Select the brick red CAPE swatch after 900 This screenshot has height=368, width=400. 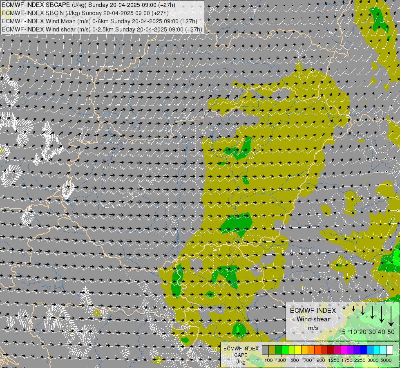324,350
